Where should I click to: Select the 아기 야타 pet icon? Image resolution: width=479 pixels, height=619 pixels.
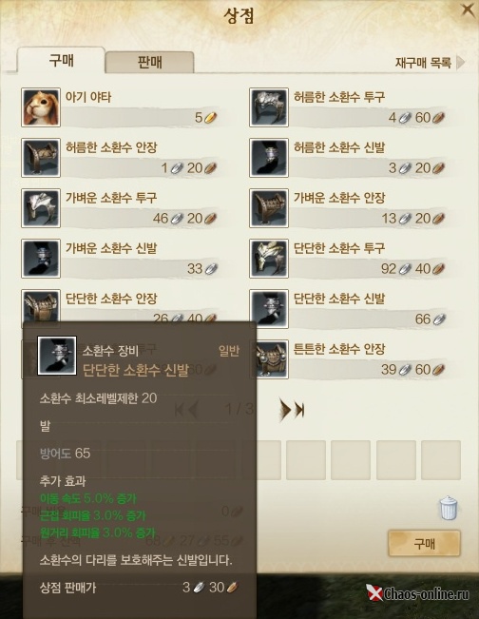(41, 107)
